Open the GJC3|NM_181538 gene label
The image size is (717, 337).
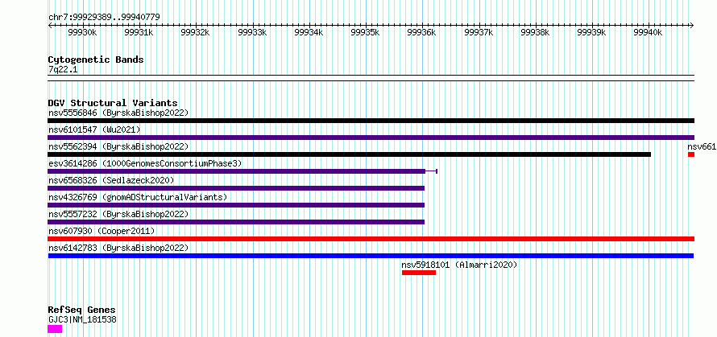82,319
